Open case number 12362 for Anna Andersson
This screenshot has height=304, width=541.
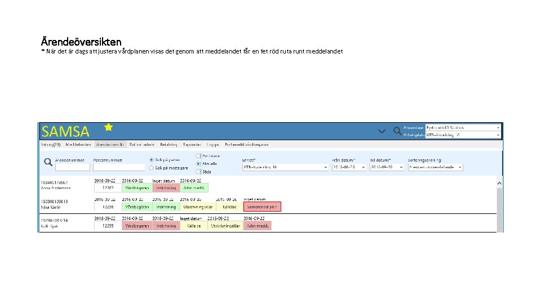(108, 188)
